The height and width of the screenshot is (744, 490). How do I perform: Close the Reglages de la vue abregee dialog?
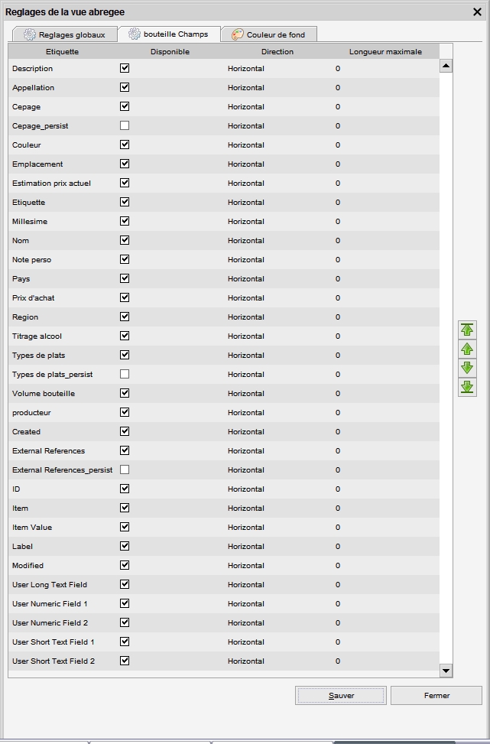pos(477,12)
